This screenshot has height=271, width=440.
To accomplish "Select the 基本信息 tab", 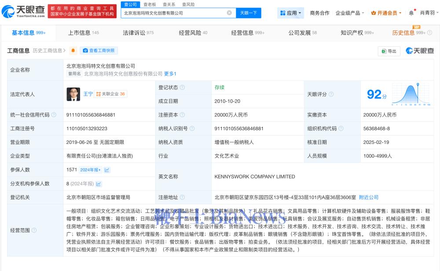I will [x=29, y=33].
